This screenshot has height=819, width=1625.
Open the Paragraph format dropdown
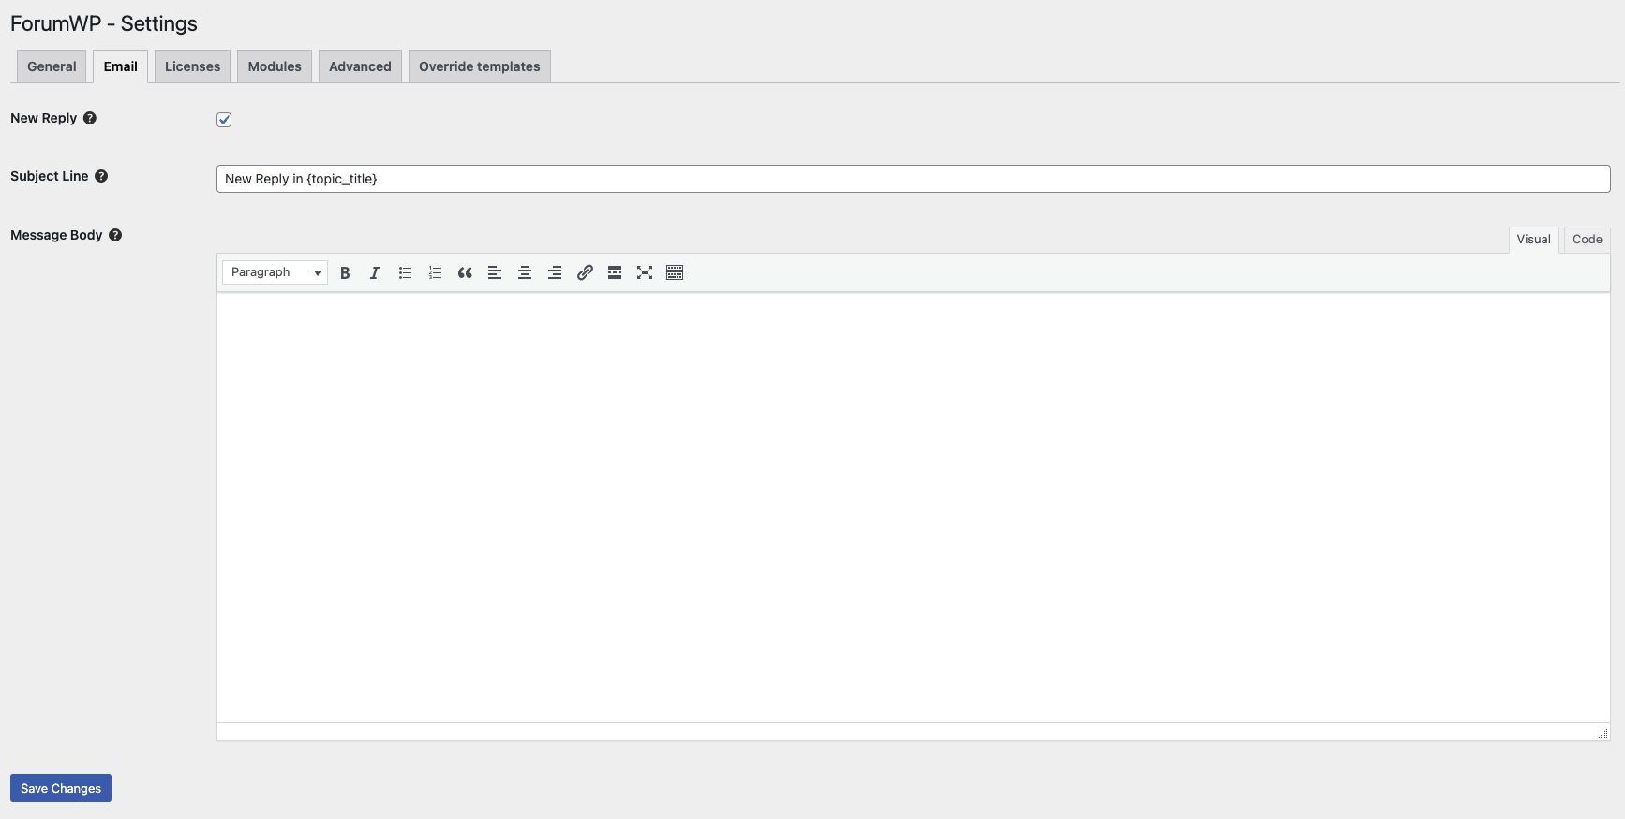(275, 272)
